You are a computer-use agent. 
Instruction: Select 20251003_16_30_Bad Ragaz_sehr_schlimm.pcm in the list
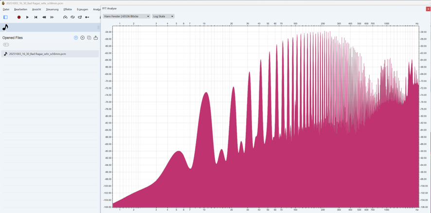50,54
